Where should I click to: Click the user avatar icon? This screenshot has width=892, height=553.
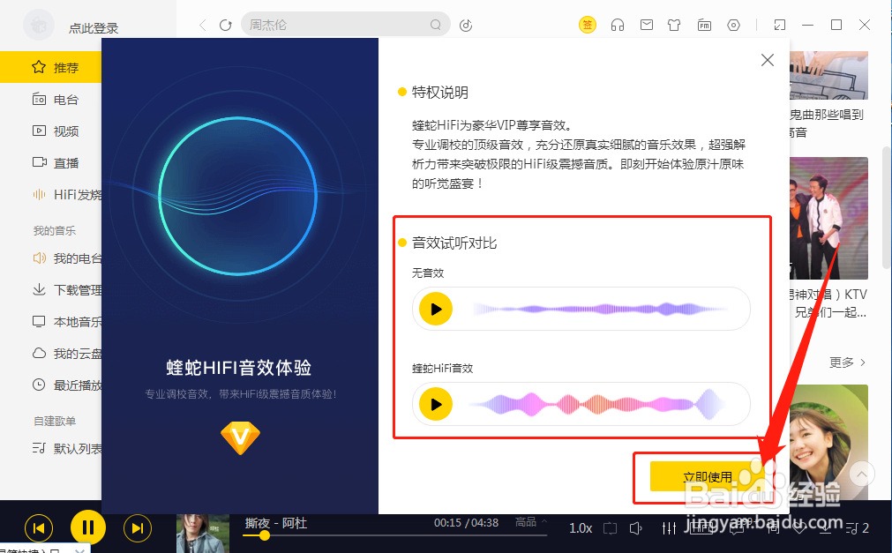click(x=39, y=25)
